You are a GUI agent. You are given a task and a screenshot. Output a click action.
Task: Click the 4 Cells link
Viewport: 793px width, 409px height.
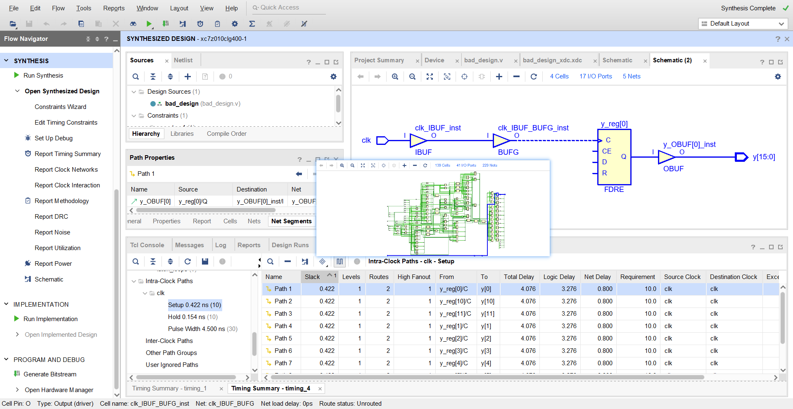(559, 76)
